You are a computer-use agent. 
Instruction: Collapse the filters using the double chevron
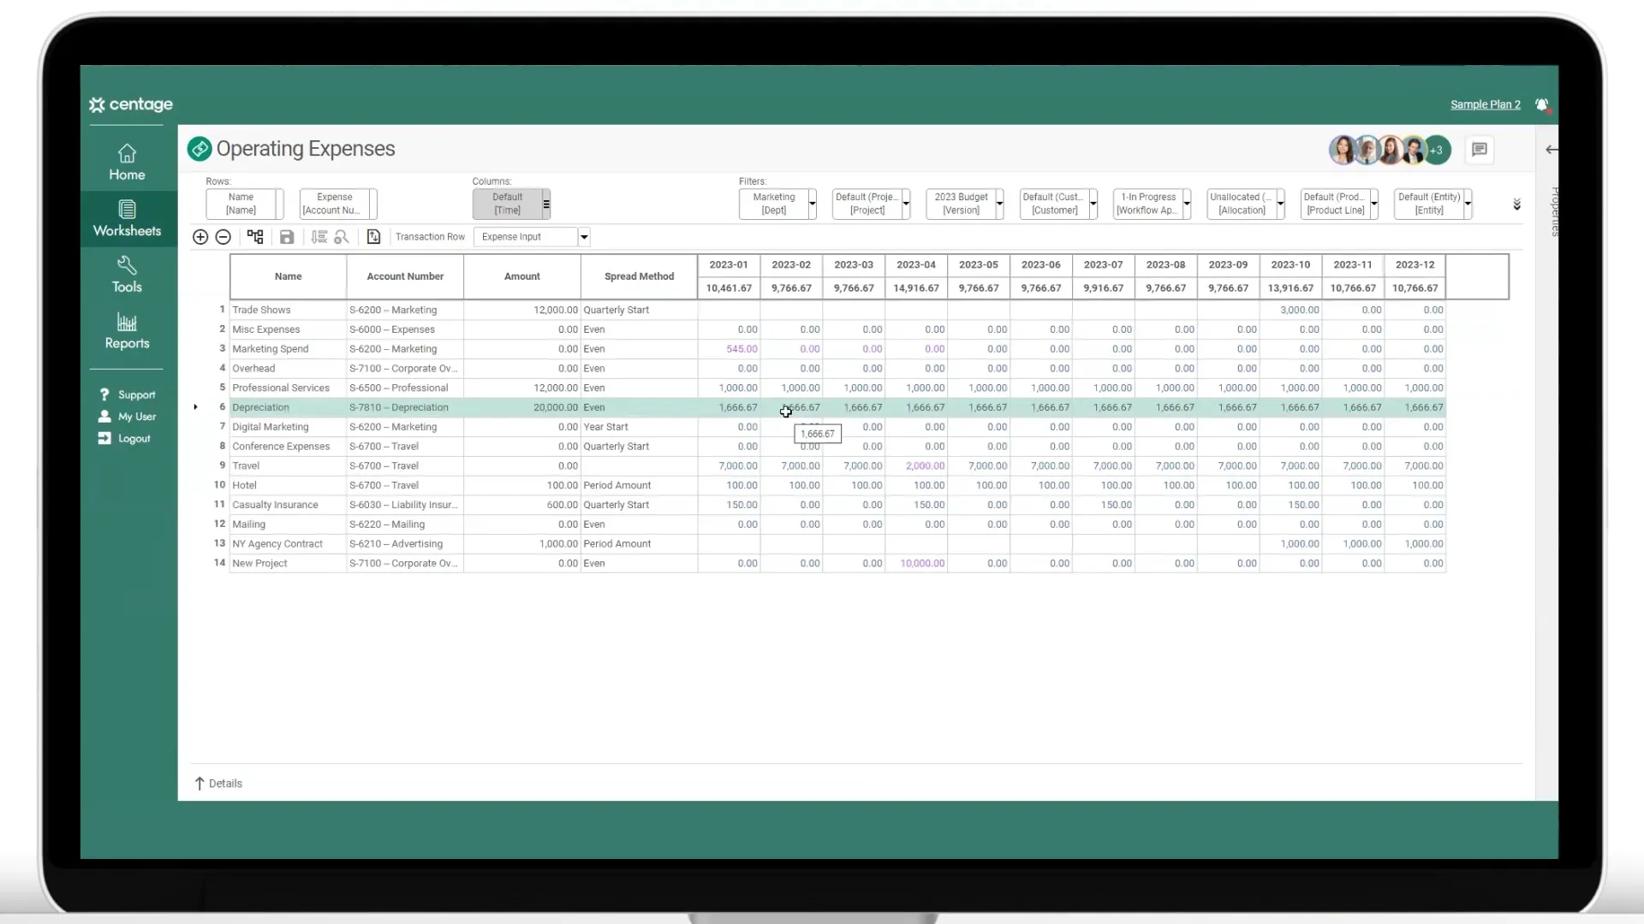click(1516, 204)
